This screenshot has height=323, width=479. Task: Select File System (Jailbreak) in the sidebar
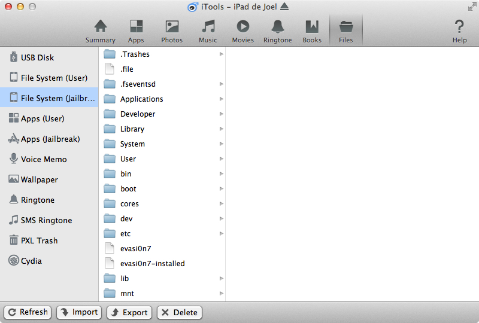[x=49, y=98]
